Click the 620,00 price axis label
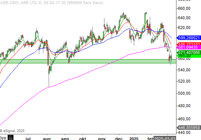201x140 pixels. pyautogui.click(x=184, y=28)
